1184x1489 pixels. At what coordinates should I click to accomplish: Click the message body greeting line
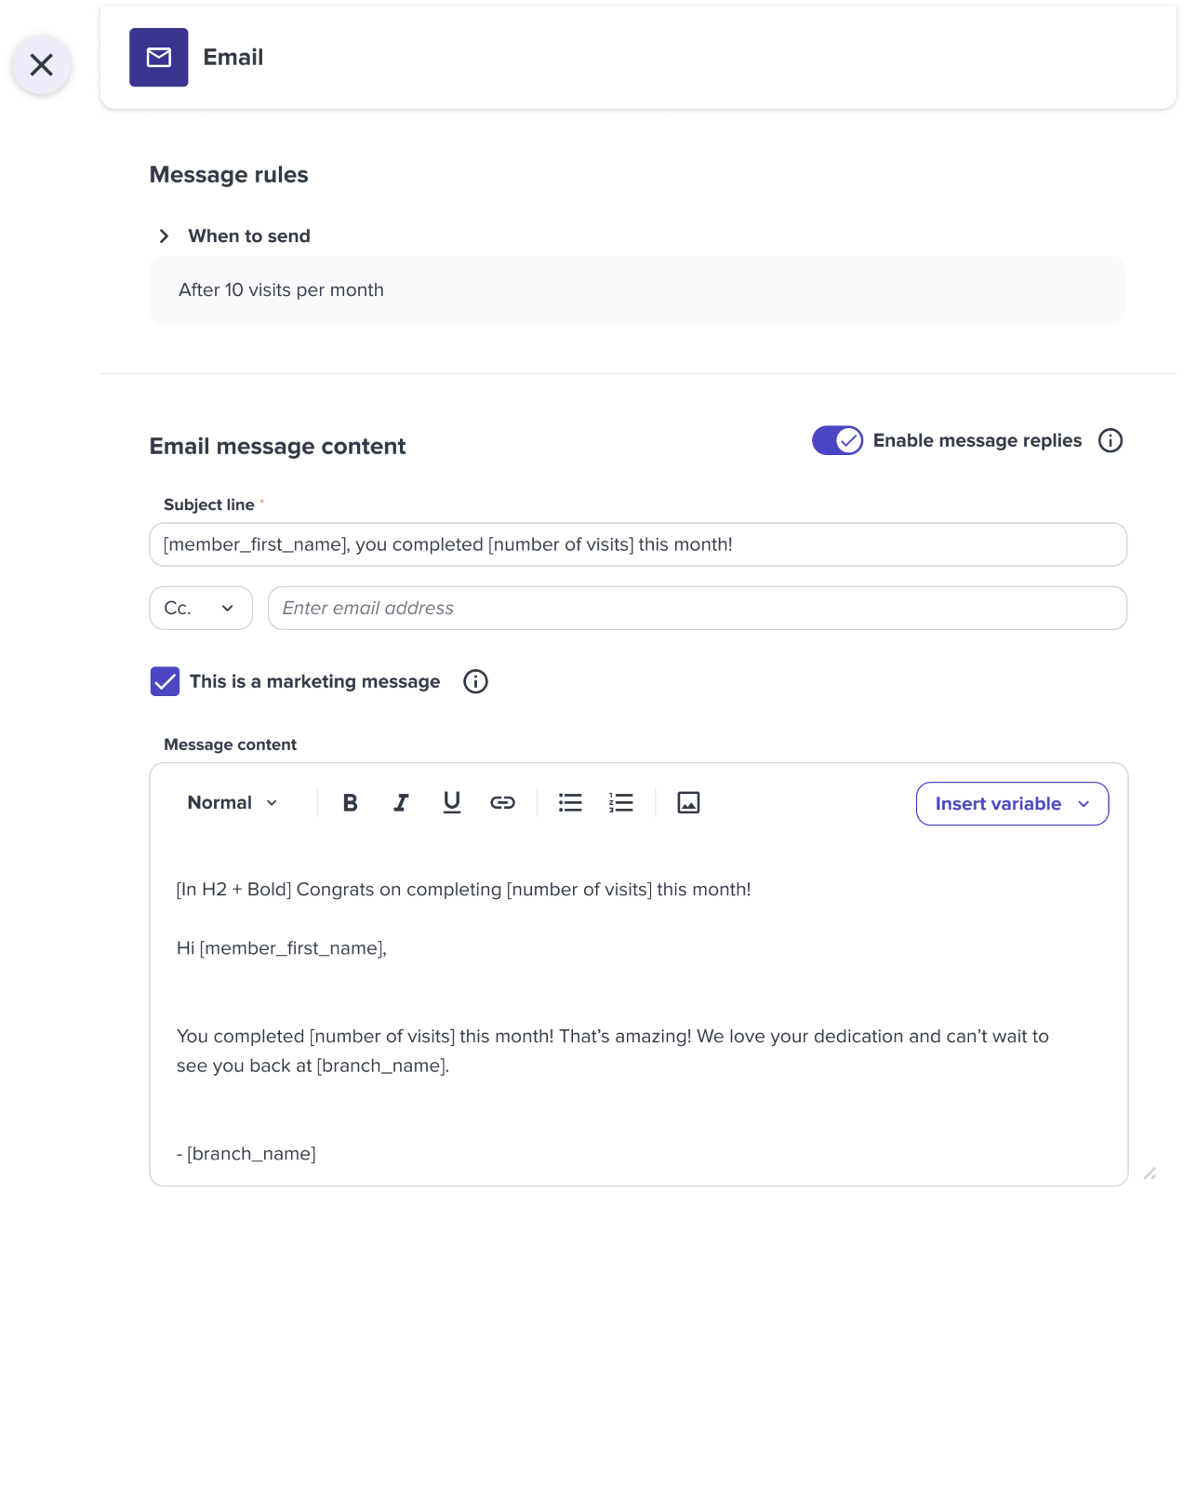[x=282, y=948]
